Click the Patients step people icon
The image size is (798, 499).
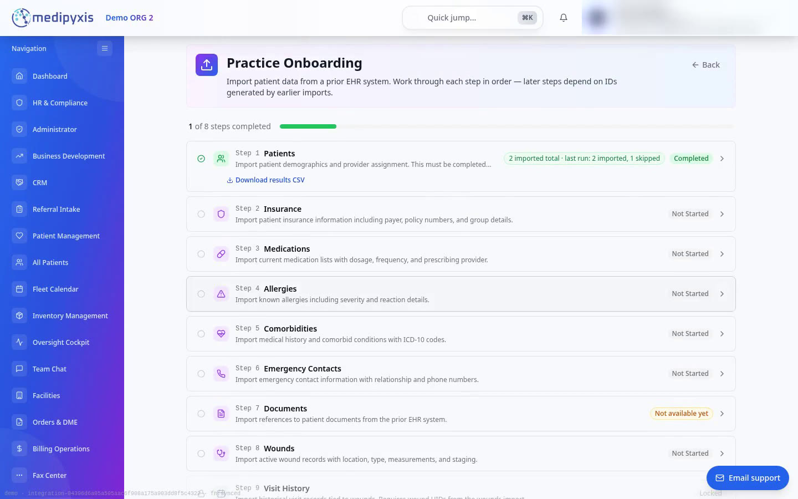(221, 159)
